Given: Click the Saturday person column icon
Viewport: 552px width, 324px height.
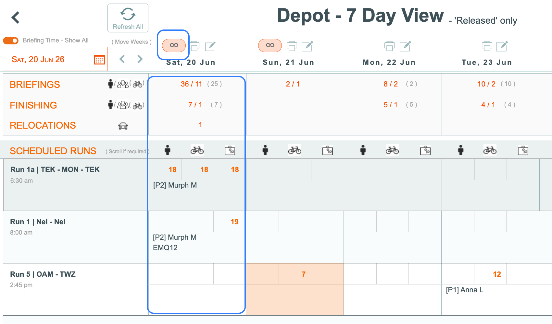Looking at the screenshot, I should 168,150.
